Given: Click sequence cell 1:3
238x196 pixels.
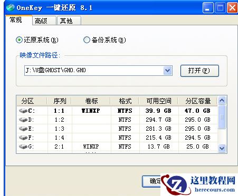Looking at the screenshot, I should [x=59, y=129].
